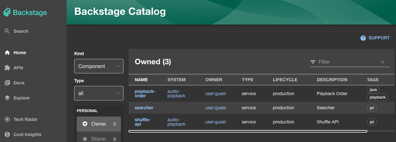
Task: Open the searcher component link
Action: pyautogui.click(x=144, y=108)
